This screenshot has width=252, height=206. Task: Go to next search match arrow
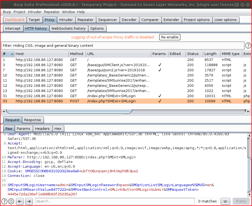pyautogui.click(x=29, y=201)
